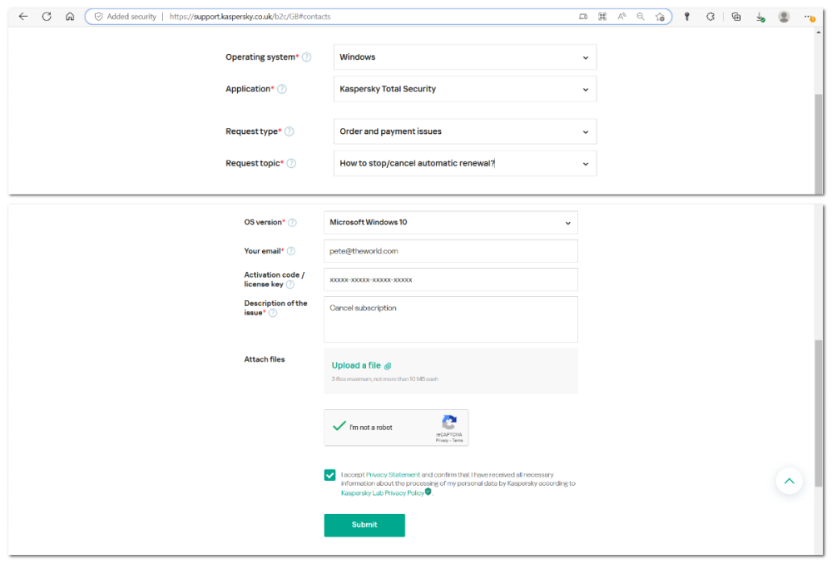Go back to the previous page
The image size is (832, 564).
click(x=23, y=17)
